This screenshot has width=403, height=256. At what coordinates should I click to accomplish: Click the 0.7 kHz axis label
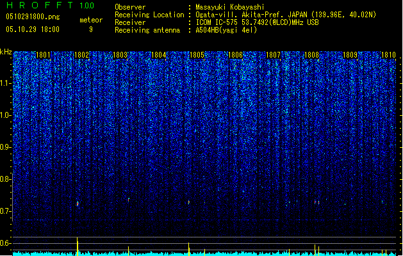coord(6,211)
